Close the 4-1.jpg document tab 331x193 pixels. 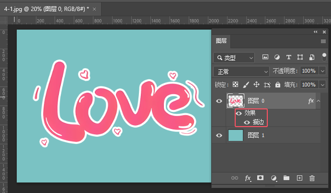pos(94,9)
